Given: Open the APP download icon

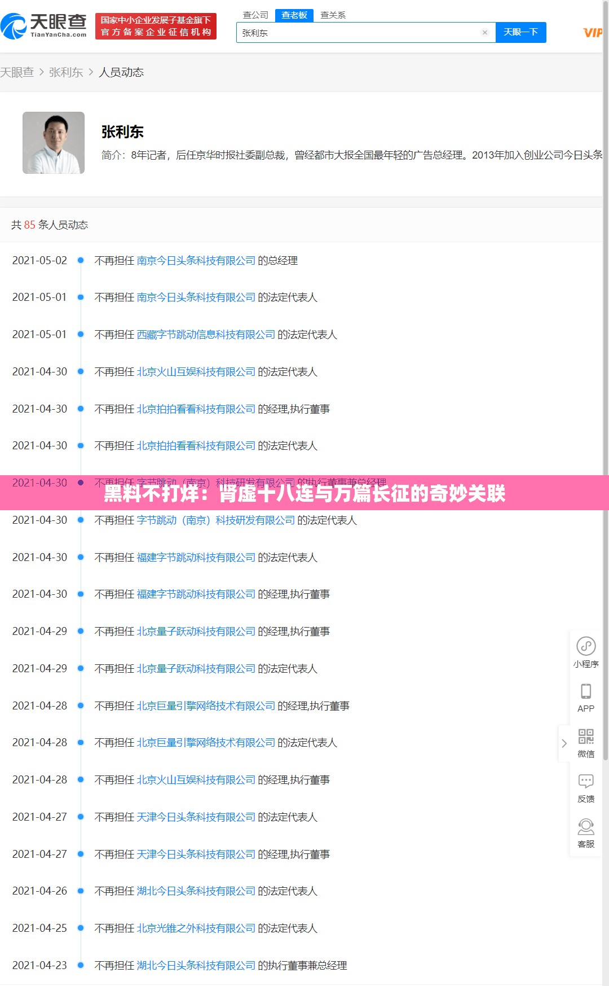Looking at the screenshot, I should (x=586, y=698).
